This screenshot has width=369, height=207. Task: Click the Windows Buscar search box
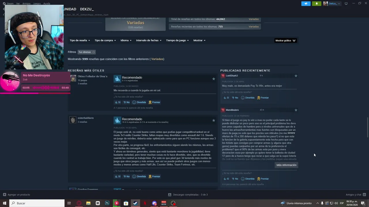(x=37, y=203)
